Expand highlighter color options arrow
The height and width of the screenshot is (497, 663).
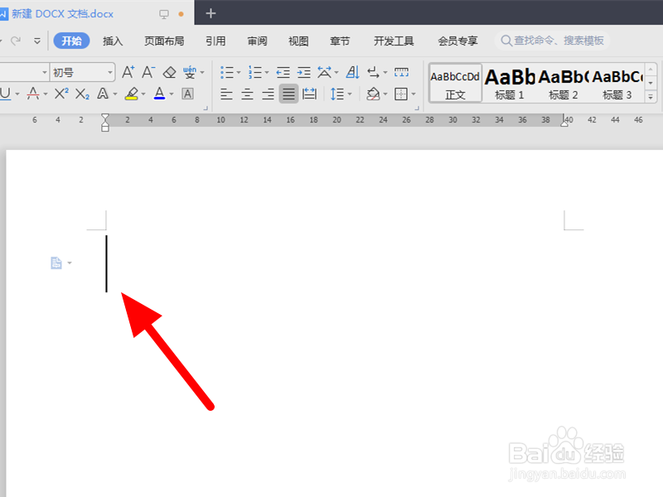(143, 94)
